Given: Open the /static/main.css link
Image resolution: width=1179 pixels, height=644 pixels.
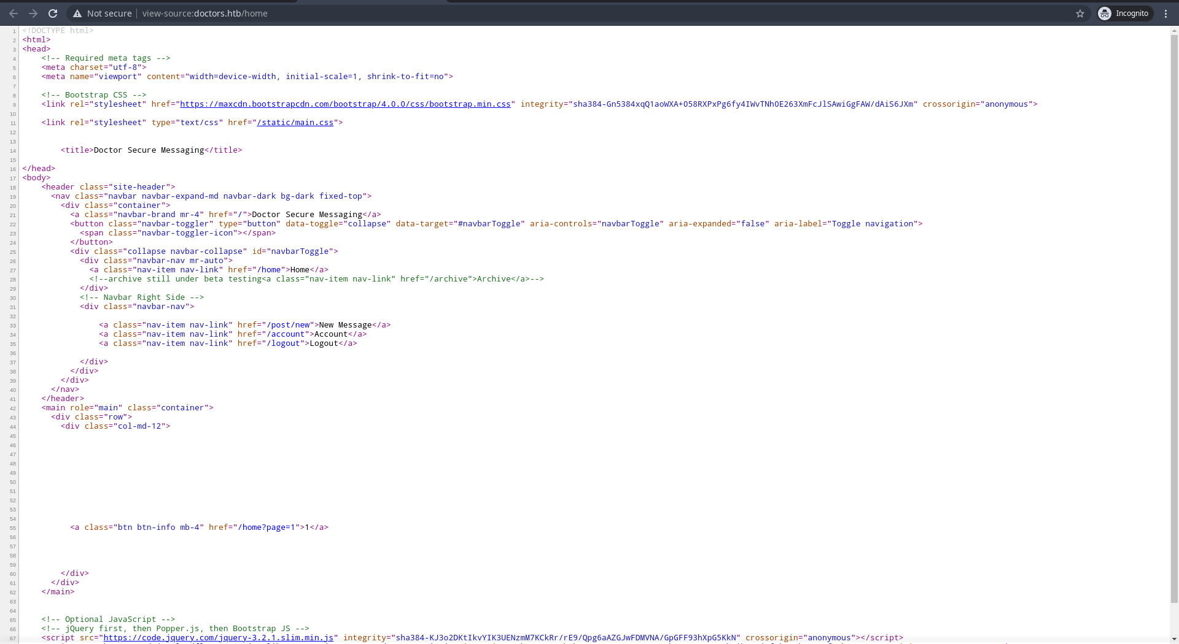Looking at the screenshot, I should click(x=295, y=123).
